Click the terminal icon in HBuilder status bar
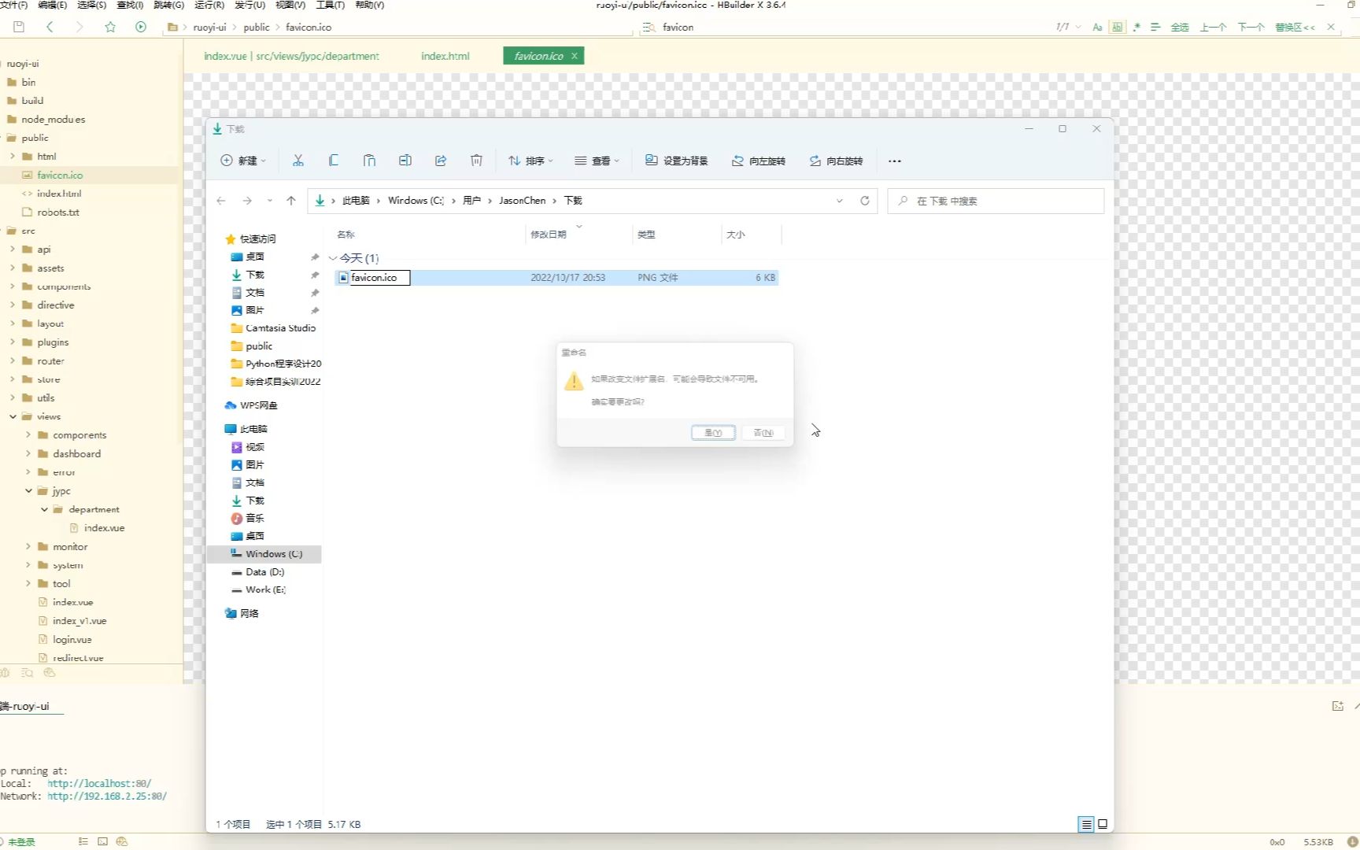This screenshot has height=850, width=1360. click(x=102, y=841)
